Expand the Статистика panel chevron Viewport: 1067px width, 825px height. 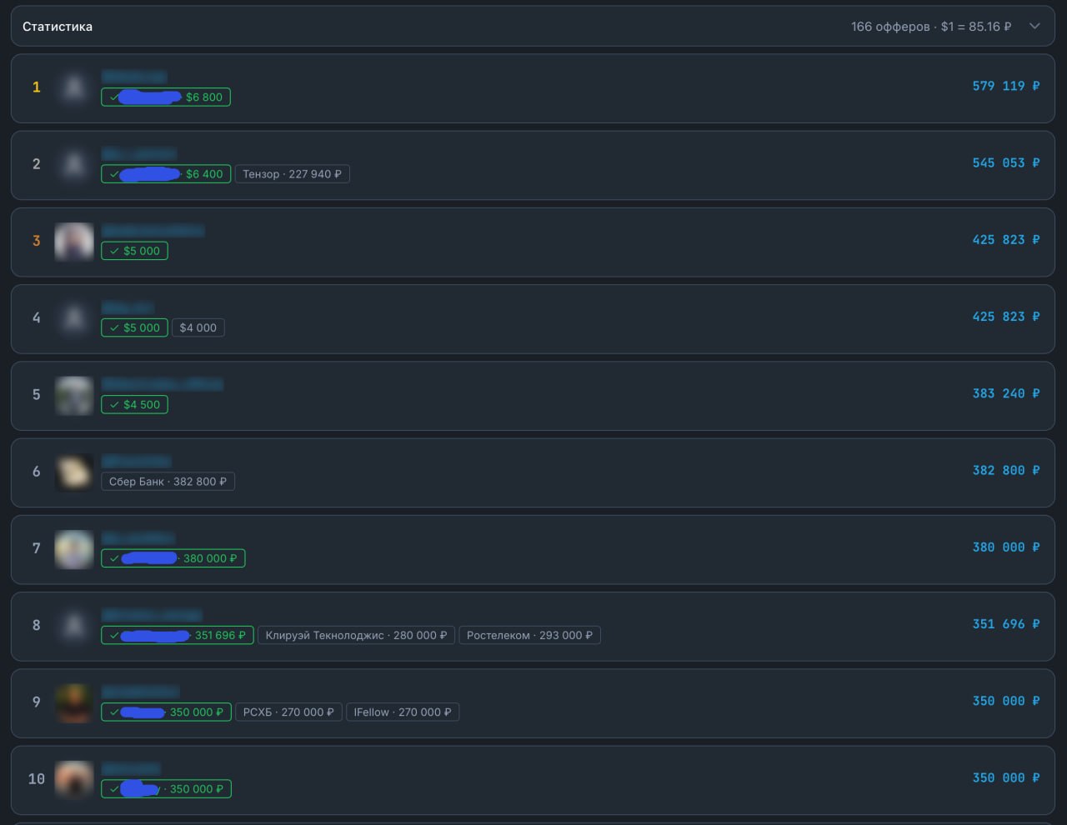coord(1034,26)
